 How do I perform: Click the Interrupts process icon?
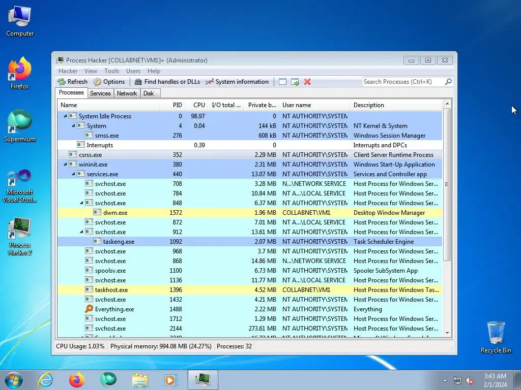81,145
